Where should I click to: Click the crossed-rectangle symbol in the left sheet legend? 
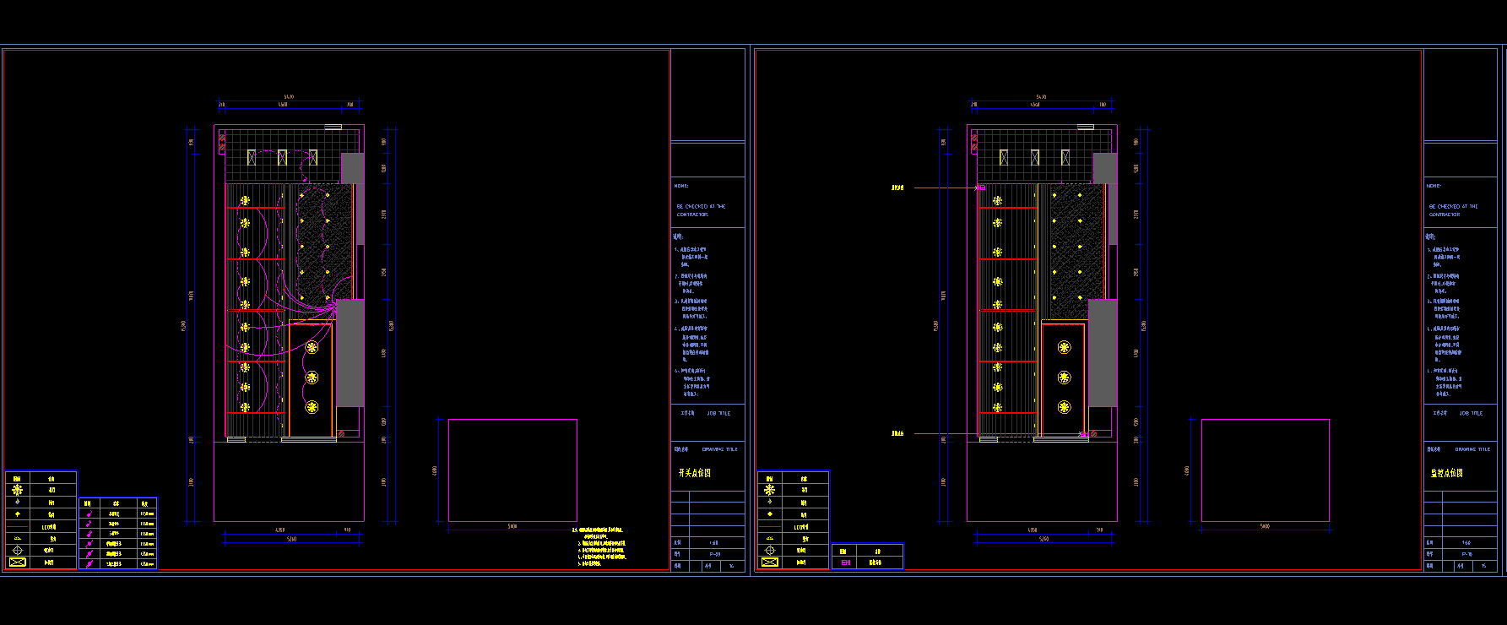(18, 562)
